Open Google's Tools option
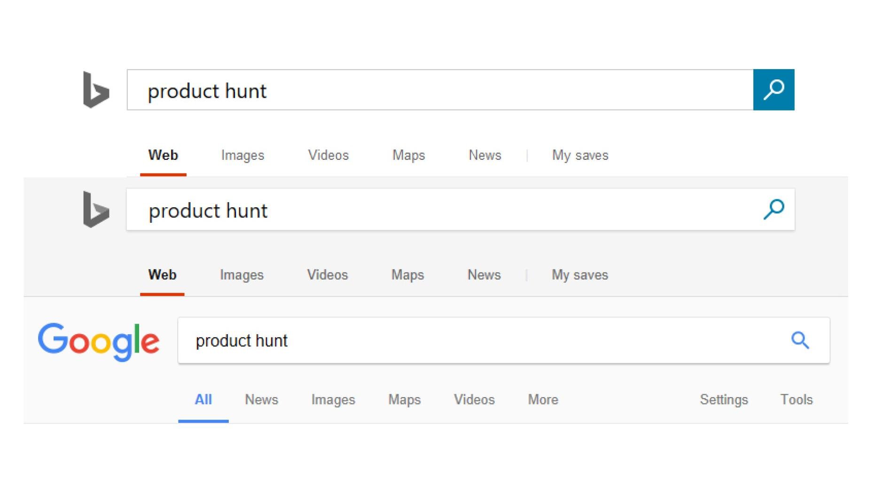The width and height of the screenshot is (876, 493). pyautogui.click(x=797, y=399)
